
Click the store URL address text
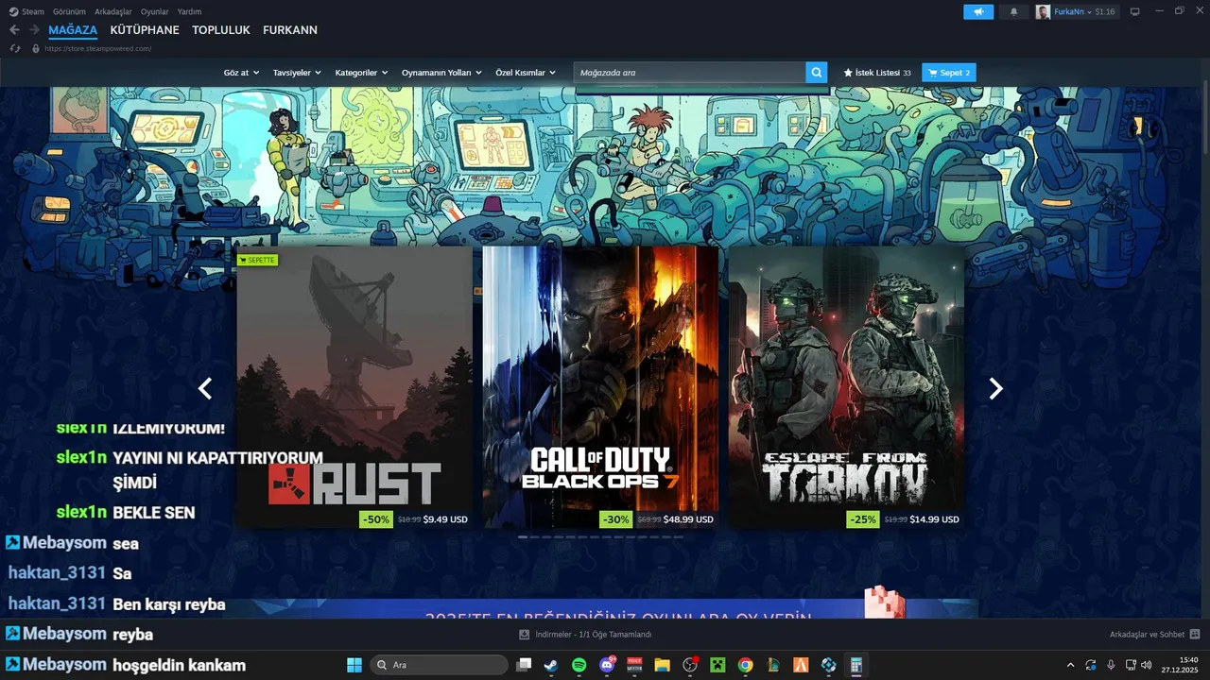[x=97, y=48]
